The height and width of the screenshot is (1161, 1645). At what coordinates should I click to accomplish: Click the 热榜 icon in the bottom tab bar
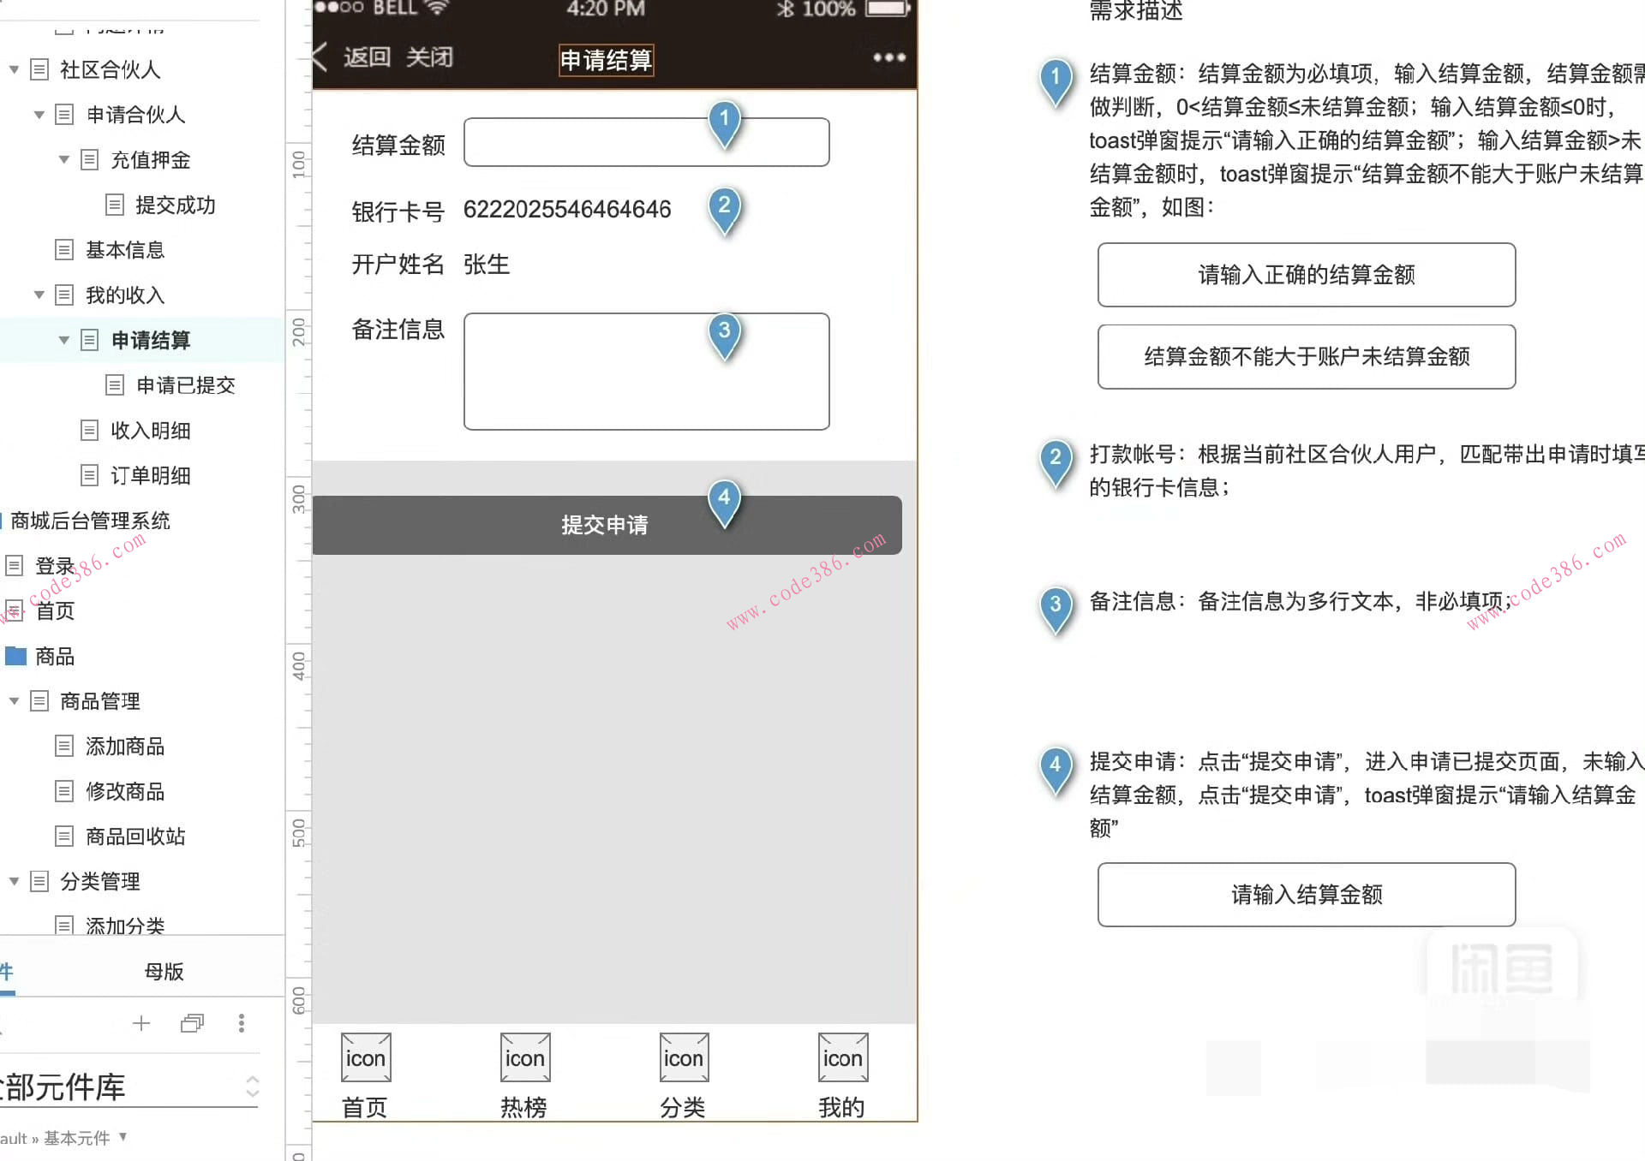click(x=524, y=1057)
